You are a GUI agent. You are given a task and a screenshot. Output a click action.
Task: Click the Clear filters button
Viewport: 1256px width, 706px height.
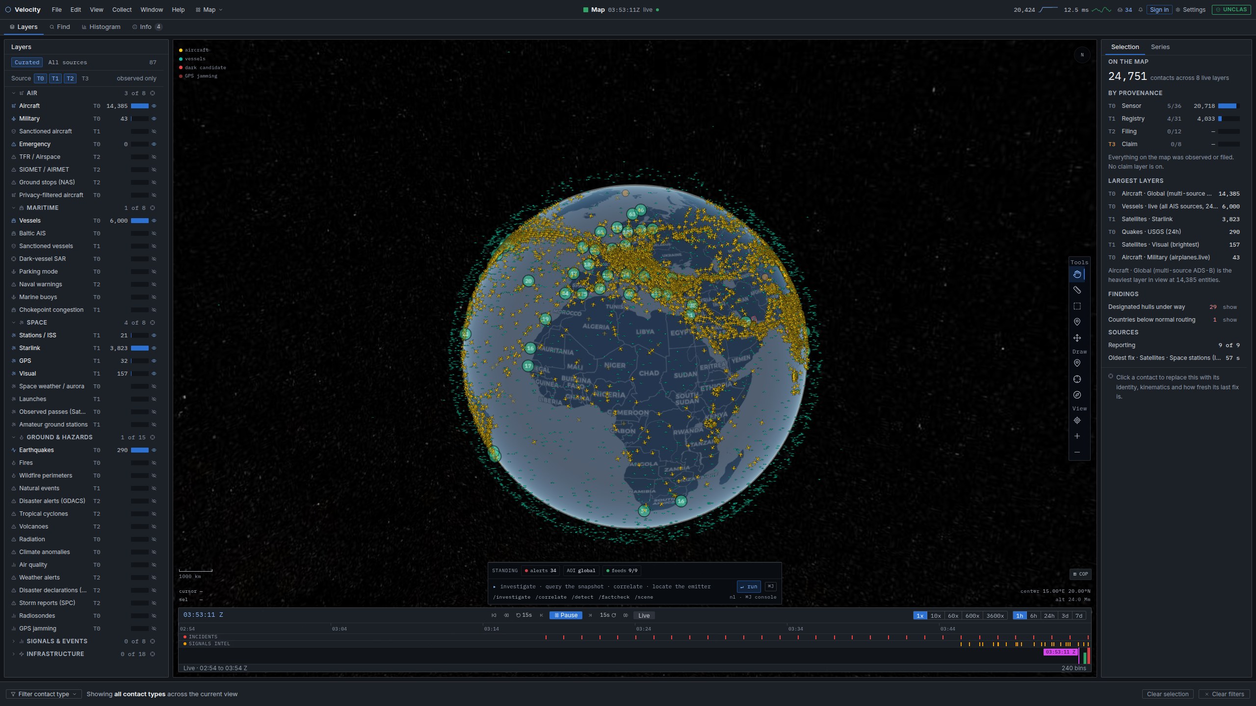coord(1224,694)
